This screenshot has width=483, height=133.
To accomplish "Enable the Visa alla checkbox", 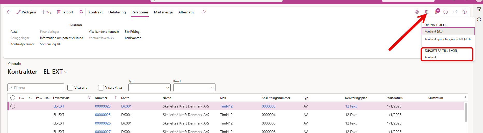I will pyautogui.click(x=70, y=88).
